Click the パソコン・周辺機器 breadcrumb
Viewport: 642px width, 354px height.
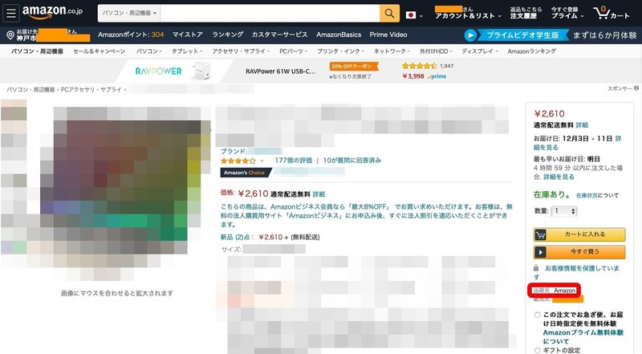click(x=30, y=89)
